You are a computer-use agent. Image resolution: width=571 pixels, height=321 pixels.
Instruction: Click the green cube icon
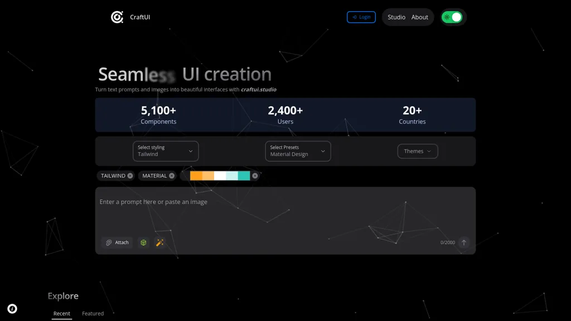[x=143, y=242]
